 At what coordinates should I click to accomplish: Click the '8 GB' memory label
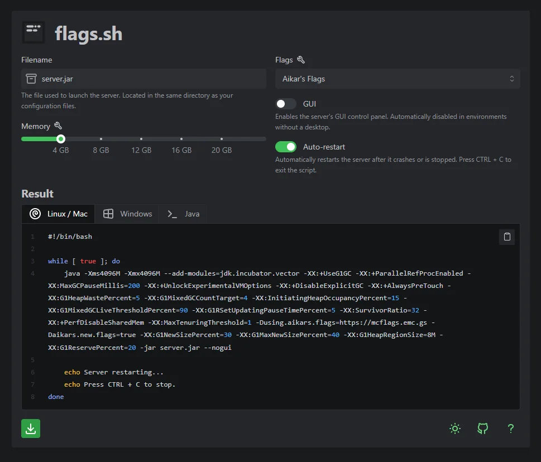pos(101,150)
